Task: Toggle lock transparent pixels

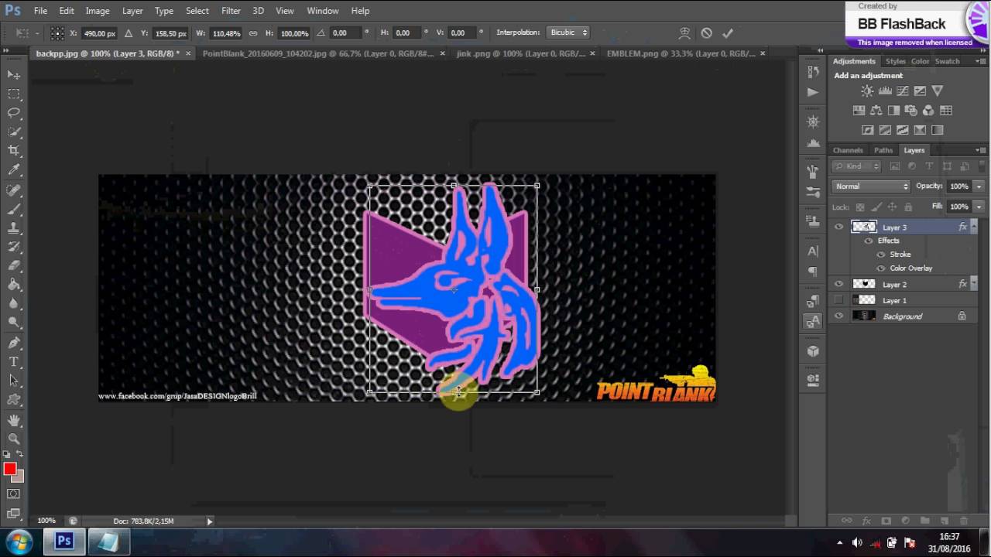Action: point(859,207)
